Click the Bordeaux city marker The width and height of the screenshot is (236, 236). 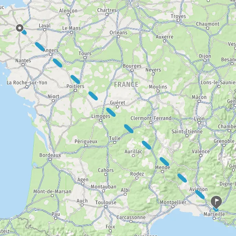tap(50, 159)
